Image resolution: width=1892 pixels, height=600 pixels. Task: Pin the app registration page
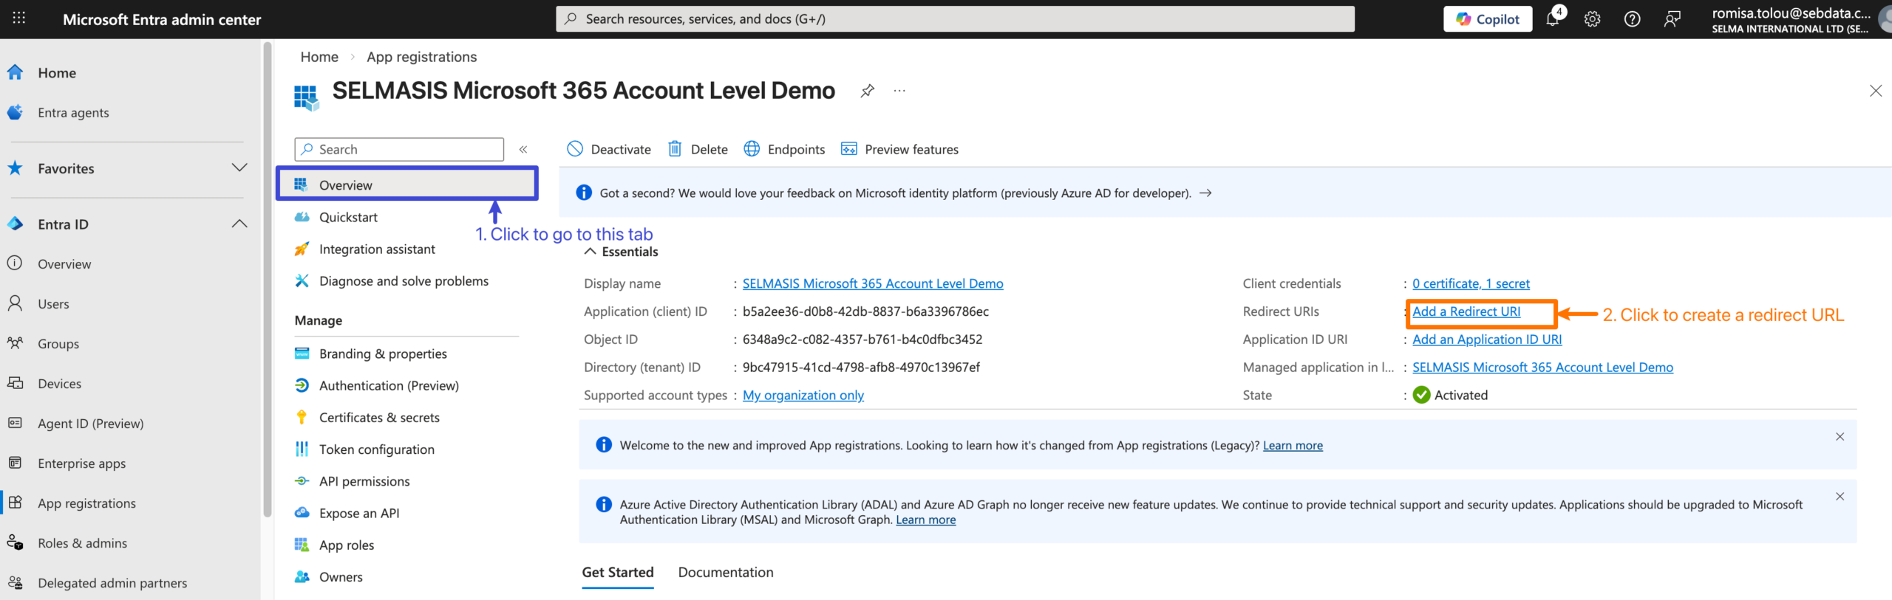tap(868, 91)
